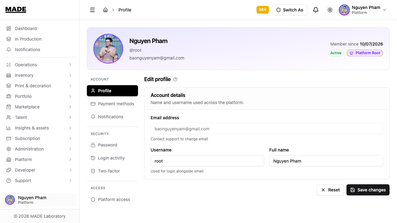
Task: Click the Username input field
Action: tap(207, 161)
